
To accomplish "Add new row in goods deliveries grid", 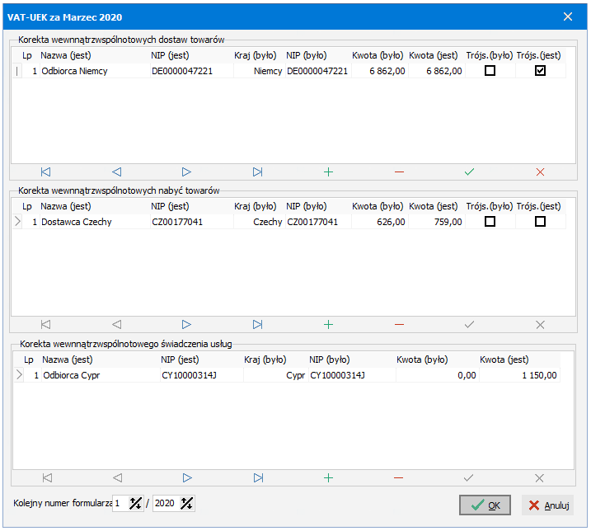I will coord(328,172).
